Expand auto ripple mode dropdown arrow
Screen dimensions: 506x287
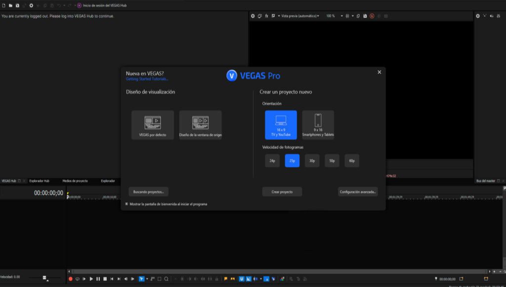click(x=261, y=279)
